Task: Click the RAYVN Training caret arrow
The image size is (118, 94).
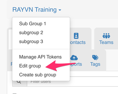Action: (x=60, y=10)
